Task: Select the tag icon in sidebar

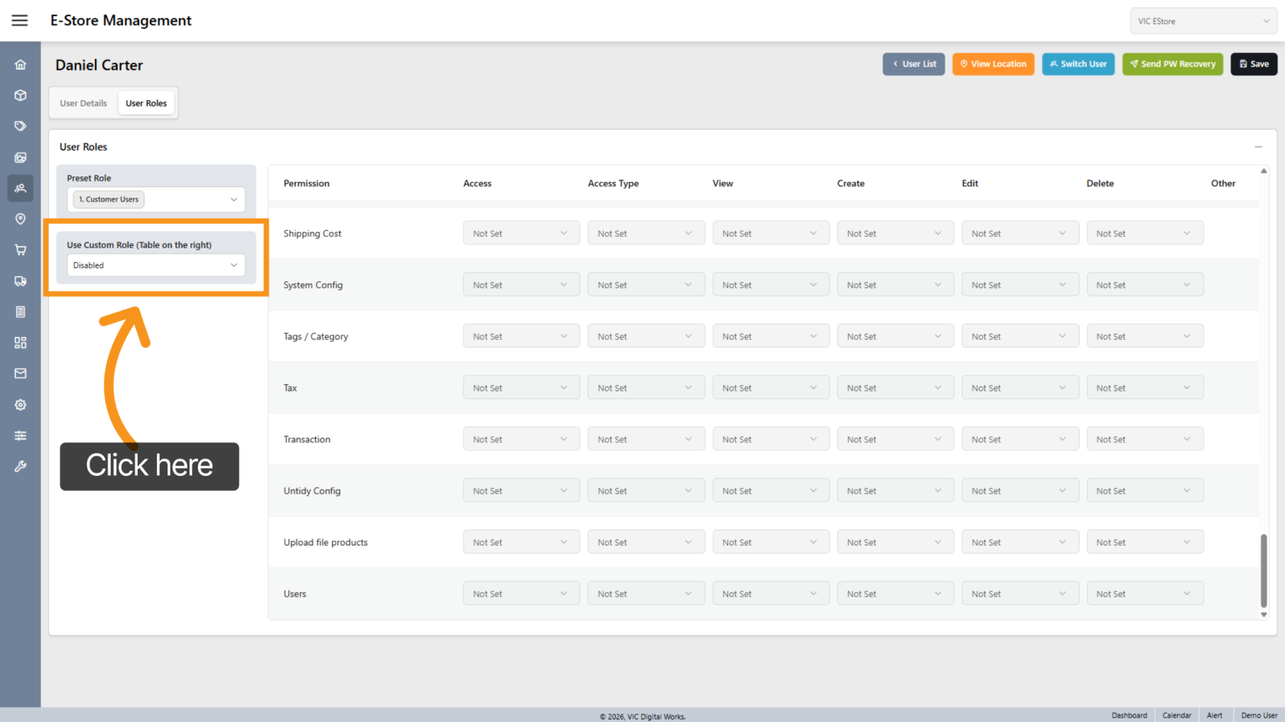Action: pyautogui.click(x=21, y=126)
